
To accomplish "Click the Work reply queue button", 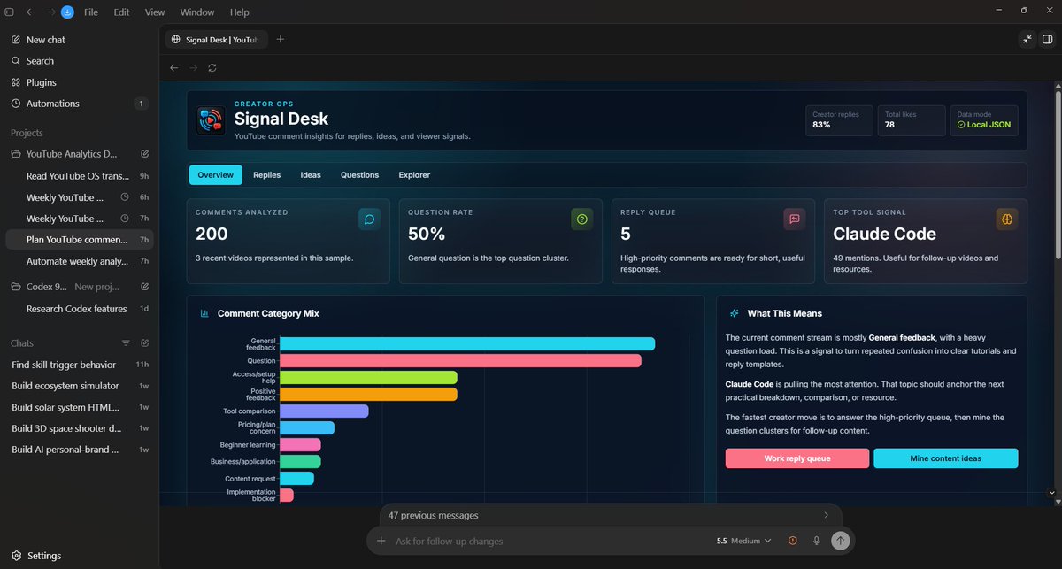I will coord(797,458).
